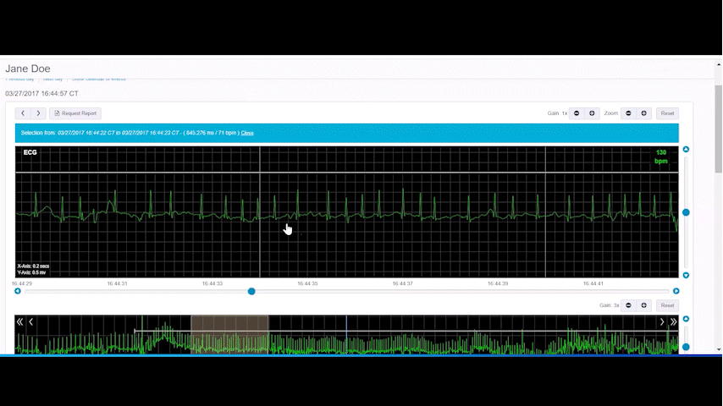The height and width of the screenshot is (406, 723).
Task: Move ECG vertical offset up arrow
Action: click(686, 150)
